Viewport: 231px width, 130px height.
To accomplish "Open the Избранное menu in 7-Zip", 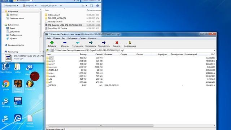I will point(72,38).
